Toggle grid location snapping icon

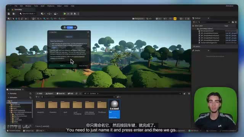[x=45, y=19]
